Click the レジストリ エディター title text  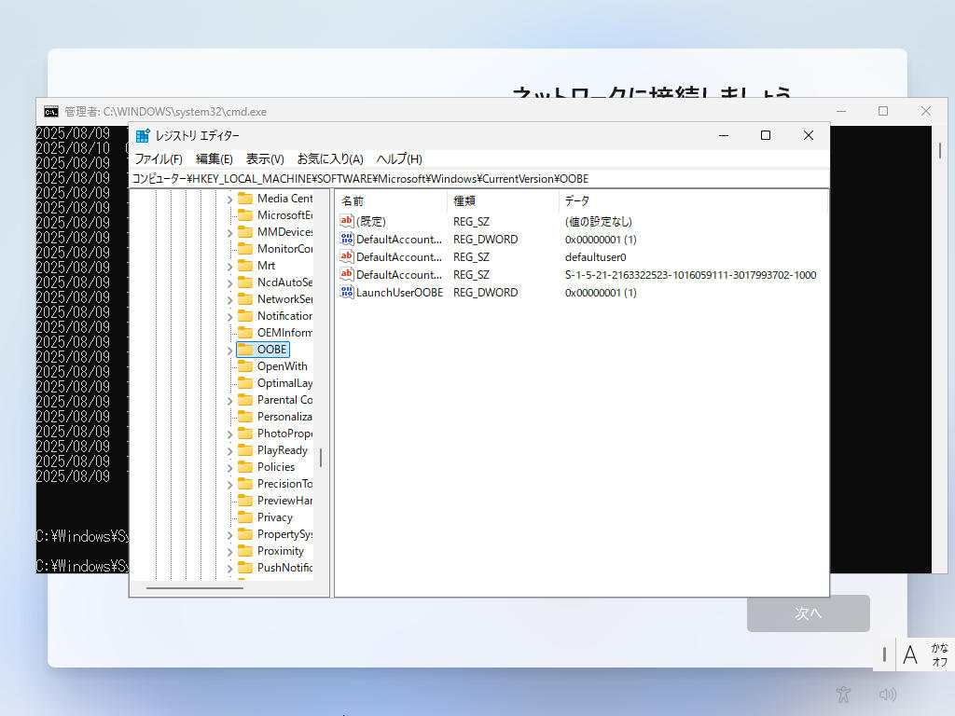pos(198,136)
